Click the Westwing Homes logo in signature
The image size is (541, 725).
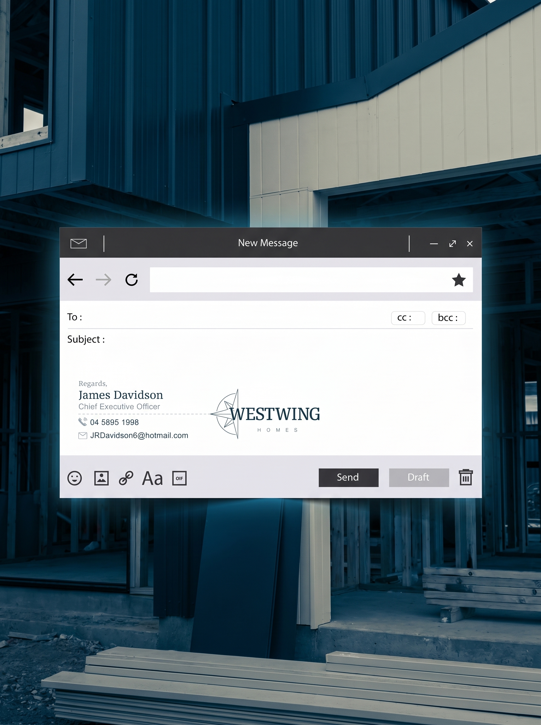coord(265,414)
